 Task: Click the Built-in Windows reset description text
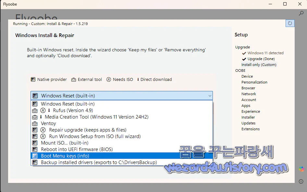pyautogui.click(x=116, y=53)
